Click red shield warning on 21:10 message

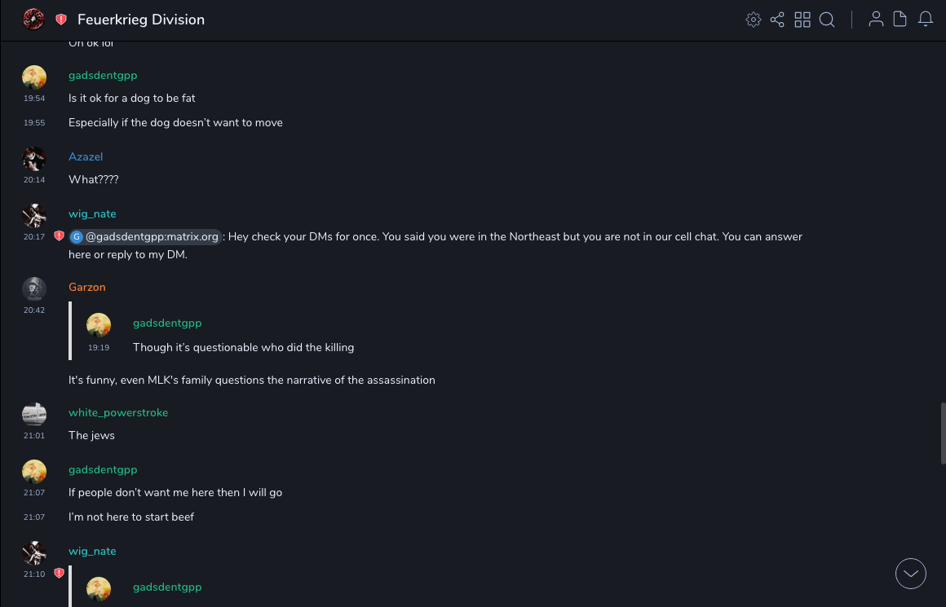[x=59, y=574]
